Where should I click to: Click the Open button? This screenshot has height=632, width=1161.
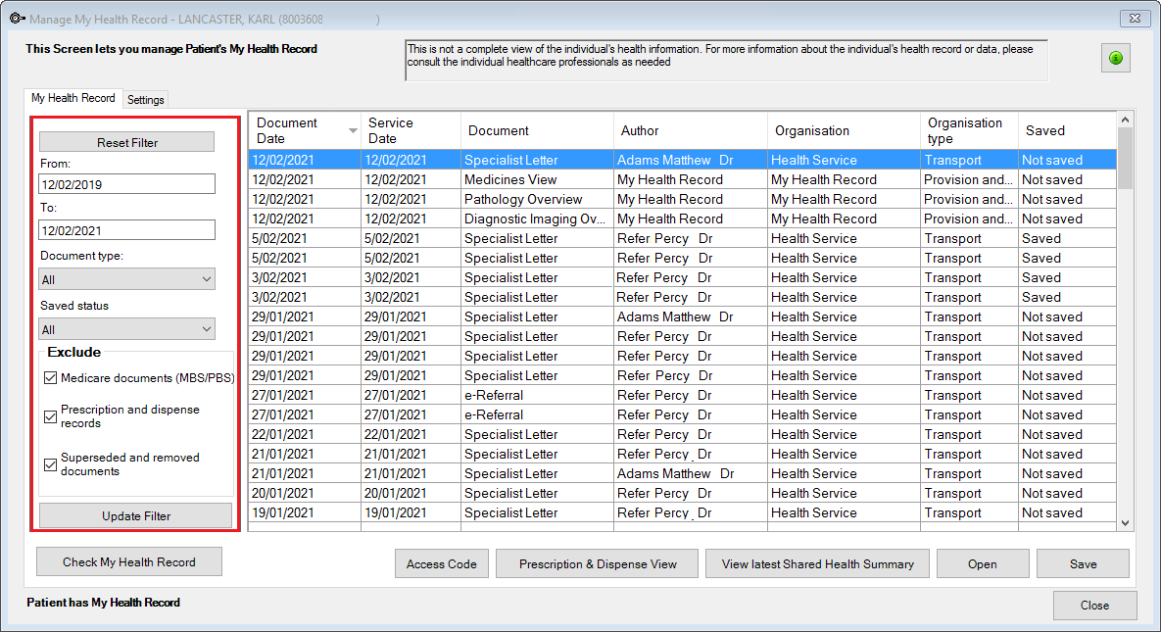tap(983, 563)
